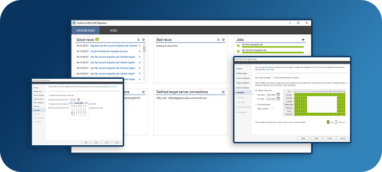Image resolution: width=382 pixels, height=172 pixels.
Task: Open the Jobs panel arrow icon
Action: (303, 40)
